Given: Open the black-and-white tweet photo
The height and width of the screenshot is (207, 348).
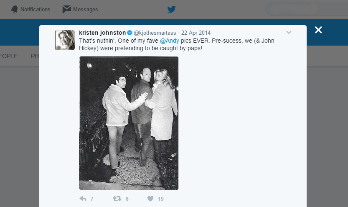Looking at the screenshot, I should click(129, 123).
